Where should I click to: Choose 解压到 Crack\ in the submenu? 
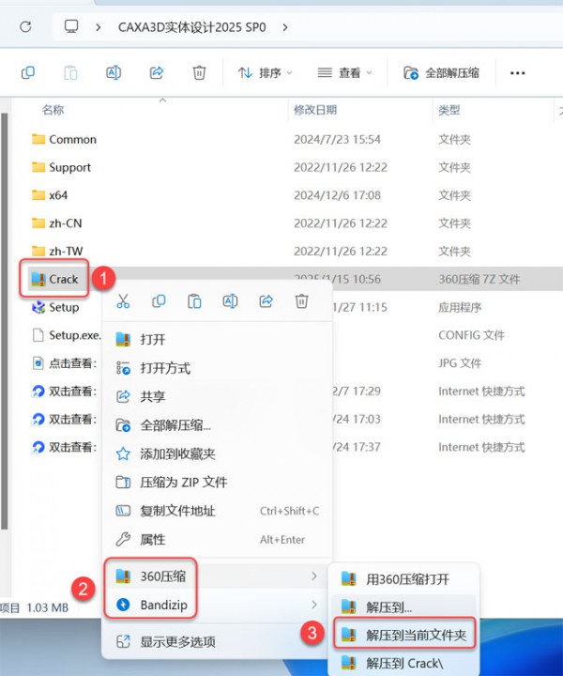(x=404, y=663)
